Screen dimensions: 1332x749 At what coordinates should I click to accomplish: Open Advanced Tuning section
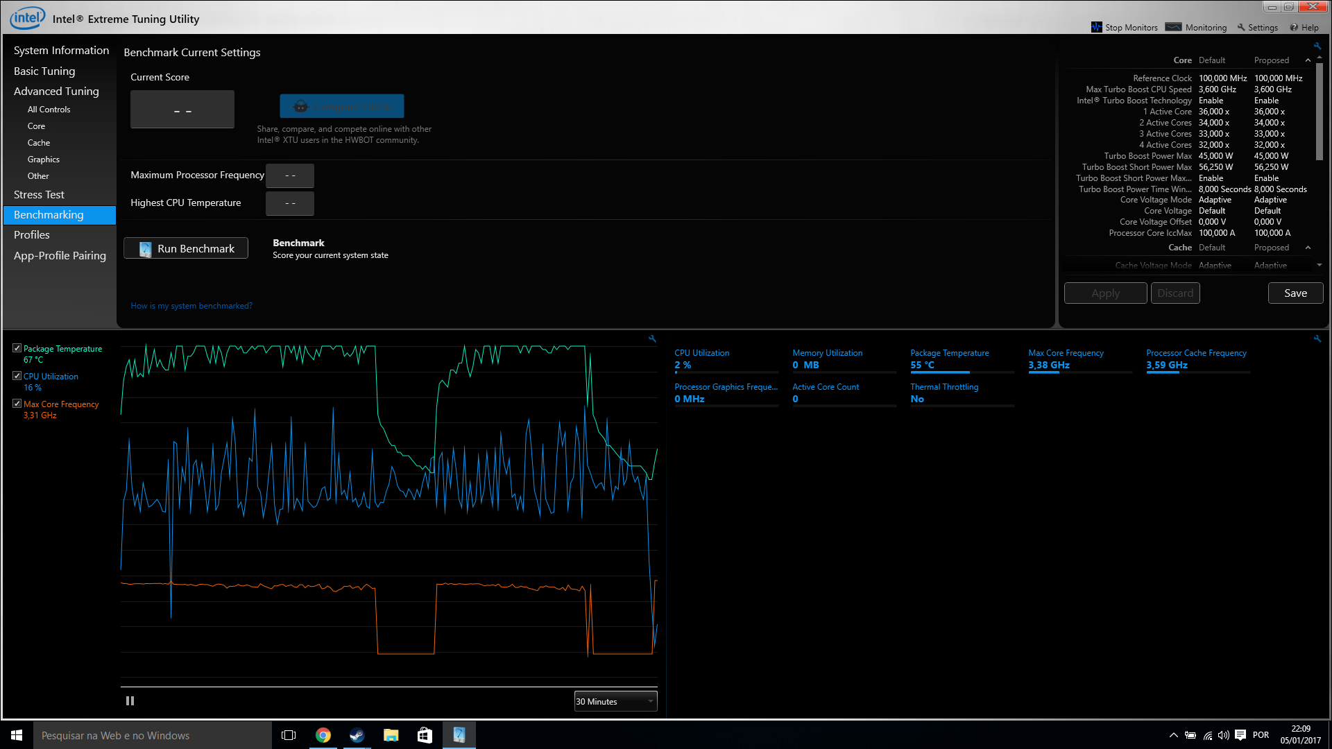tap(56, 91)
